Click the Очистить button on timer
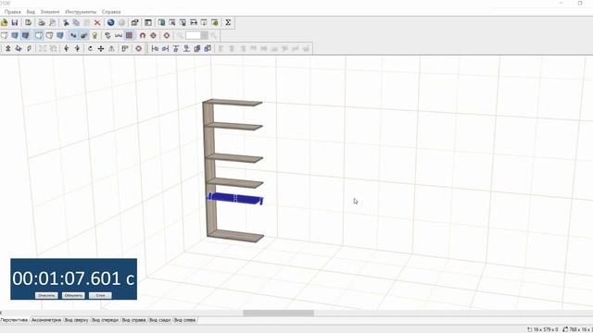The height and width of the screenshot is (333, 593). coord(46,295)
